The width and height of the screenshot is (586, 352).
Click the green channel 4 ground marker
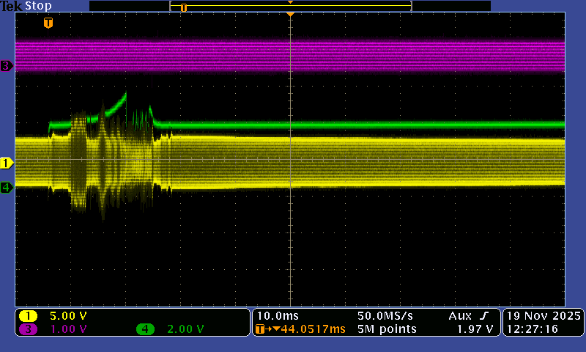click(7, 188)
